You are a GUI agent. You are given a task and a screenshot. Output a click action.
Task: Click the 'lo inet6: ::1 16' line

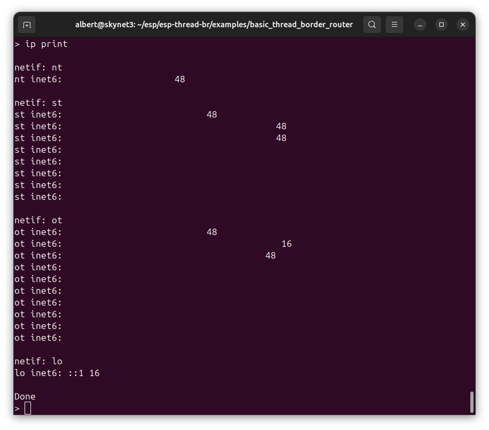coord(57,373)
